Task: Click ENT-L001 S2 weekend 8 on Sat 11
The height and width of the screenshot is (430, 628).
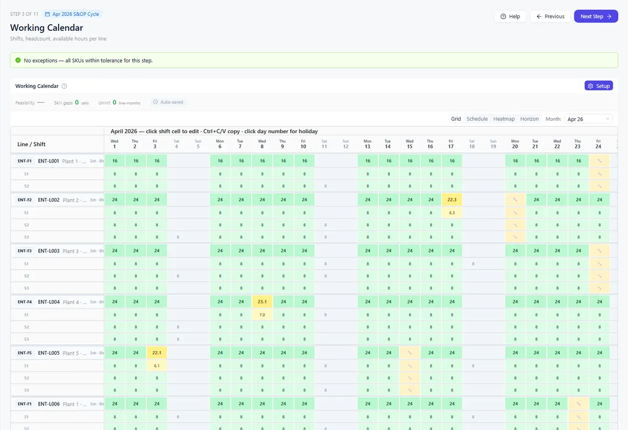Action: click(x=326, y=186)
